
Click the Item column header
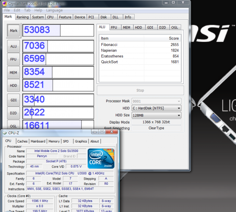coord(122,38)
